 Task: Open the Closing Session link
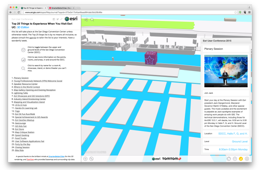pos(22,147)
